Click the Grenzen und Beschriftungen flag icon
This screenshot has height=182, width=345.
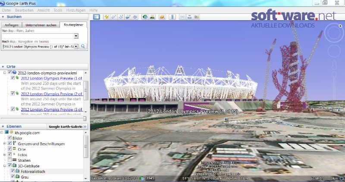pos(14,143)
